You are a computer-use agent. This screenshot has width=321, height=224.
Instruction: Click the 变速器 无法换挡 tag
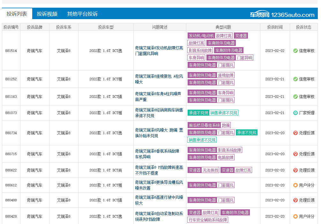(203, 170)
